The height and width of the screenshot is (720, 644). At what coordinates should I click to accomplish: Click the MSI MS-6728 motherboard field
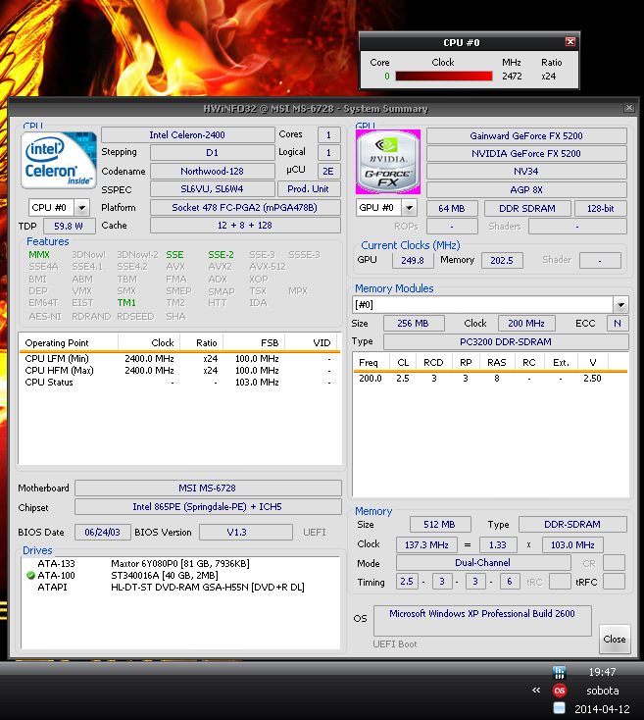(x=208, y=488)
